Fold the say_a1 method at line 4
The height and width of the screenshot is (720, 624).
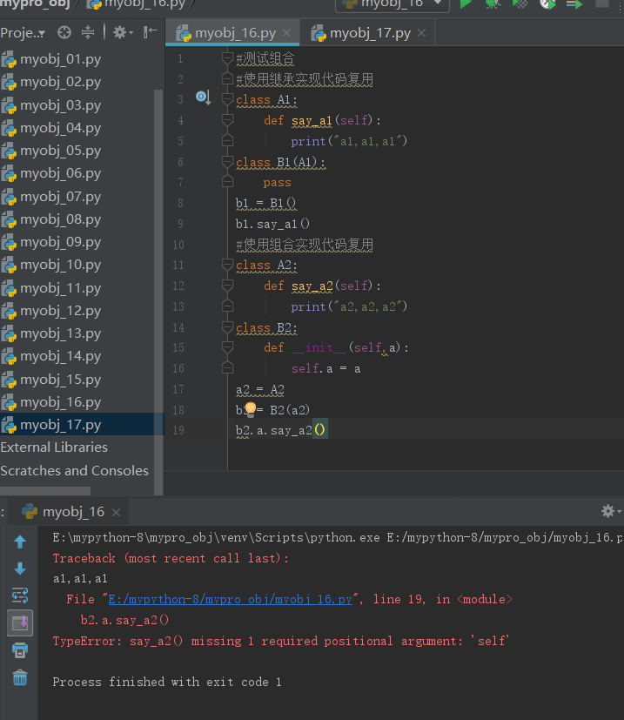coord(227,120)
